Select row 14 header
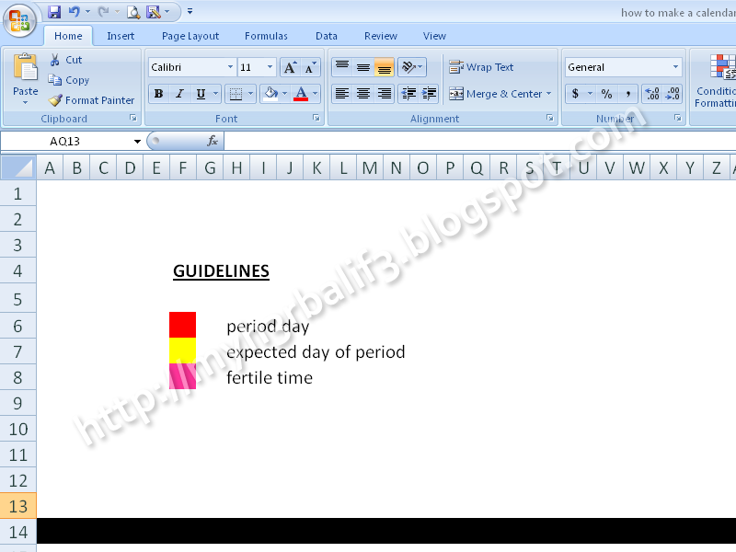Image resolution: width=736 pixels, height=552 pixels. click(x=17, y=532)
